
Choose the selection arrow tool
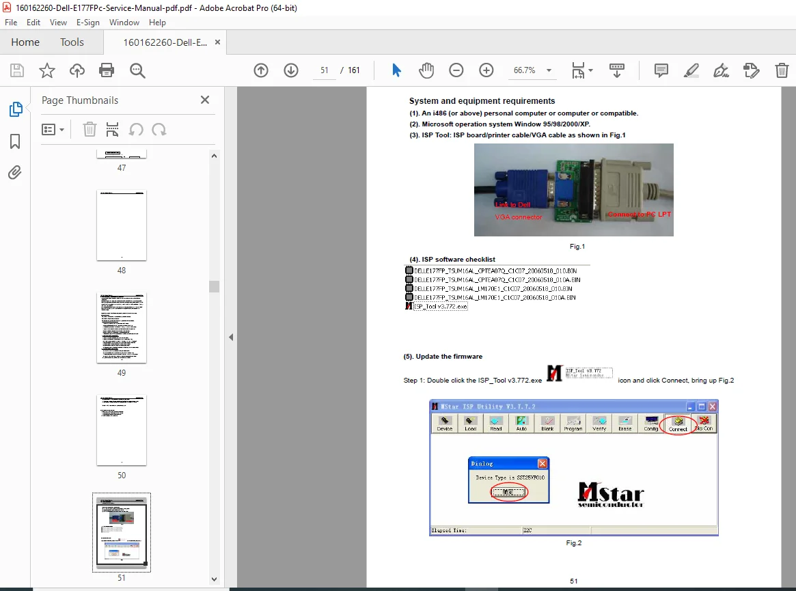[396, 70]
